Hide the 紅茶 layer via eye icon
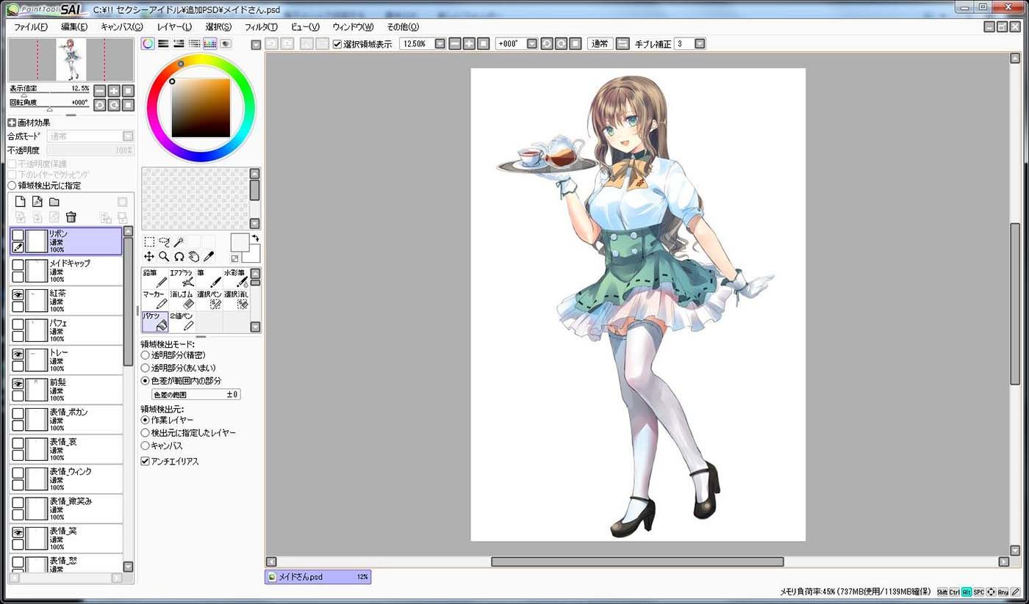Viewport: 1029px width, 604px height. (18, 294)
